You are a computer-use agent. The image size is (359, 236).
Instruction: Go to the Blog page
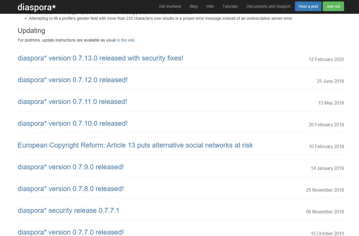pyautogui.click(x=194, y=6)
